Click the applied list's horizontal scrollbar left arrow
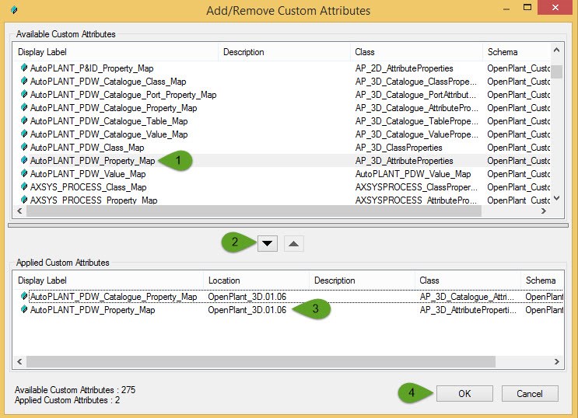 click(19, 361)
